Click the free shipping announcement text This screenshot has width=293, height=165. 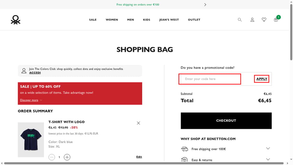(138, 5)
